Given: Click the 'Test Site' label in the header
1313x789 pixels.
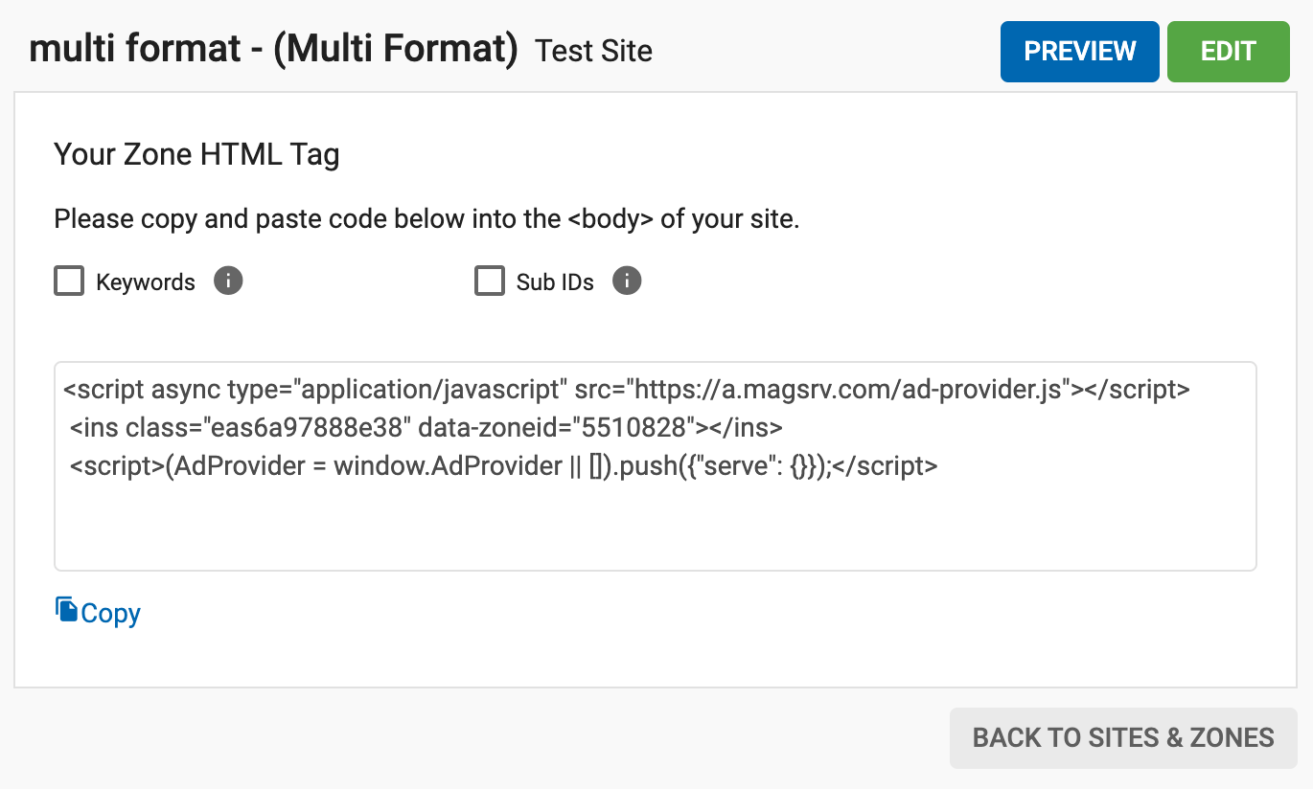Looking at the screenshot, I should [593, 51].
